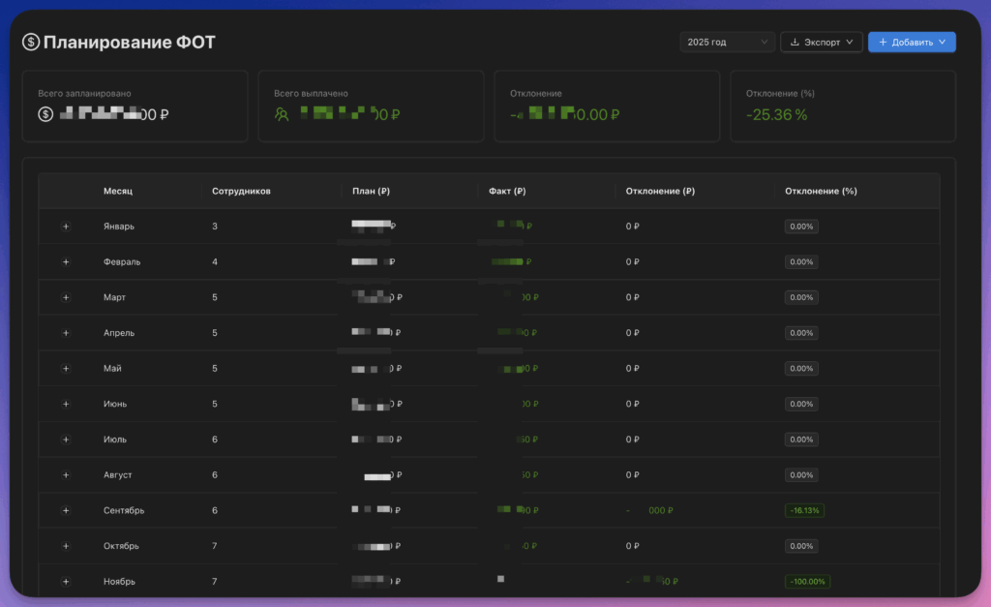This screenshot has width=991, height=607.
Task: Click the Сентябрь month name cell
Action: click(124, 510)
